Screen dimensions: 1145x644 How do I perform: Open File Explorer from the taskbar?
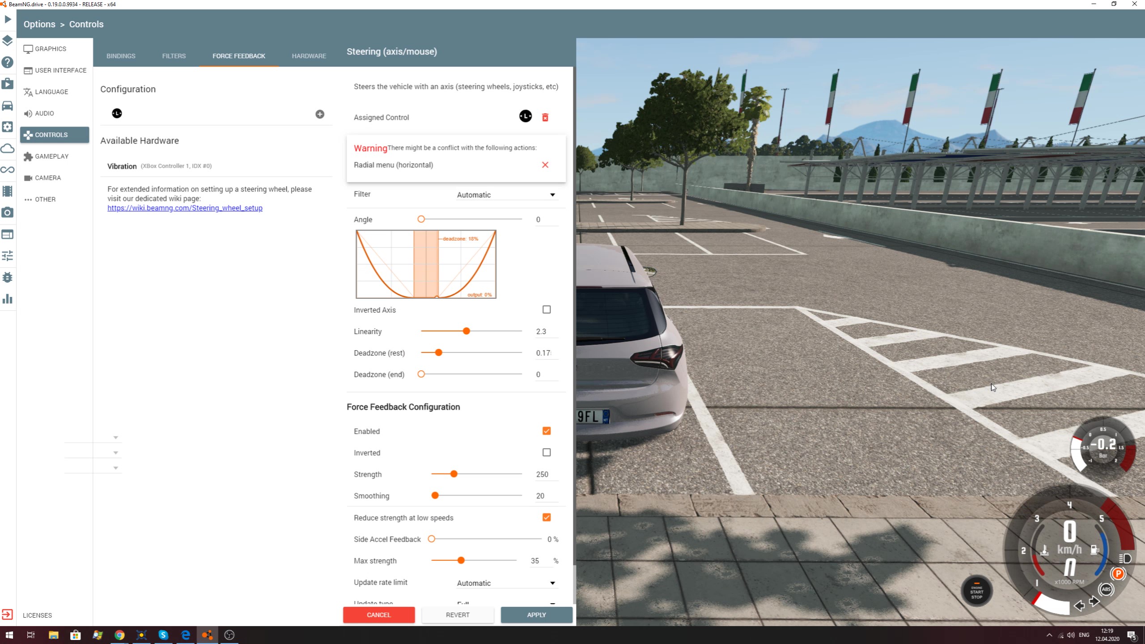coord(53,635)
